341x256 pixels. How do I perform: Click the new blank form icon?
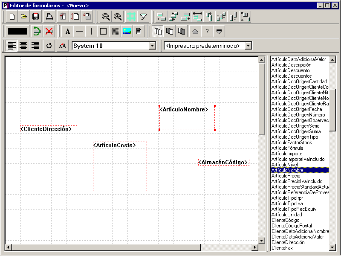12,17
